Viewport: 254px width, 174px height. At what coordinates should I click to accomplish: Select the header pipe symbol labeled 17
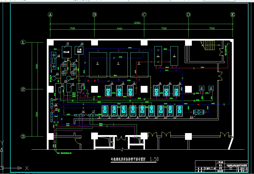pos(93,115)
